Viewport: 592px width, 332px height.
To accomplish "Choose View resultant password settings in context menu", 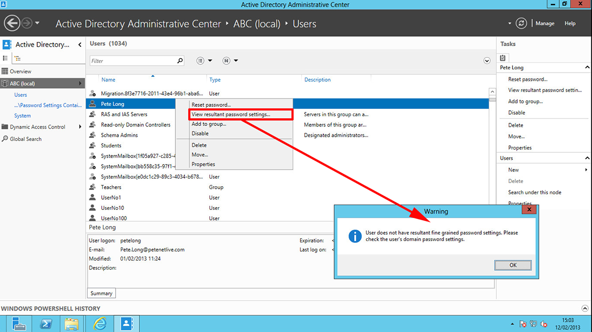I will 241,114.
